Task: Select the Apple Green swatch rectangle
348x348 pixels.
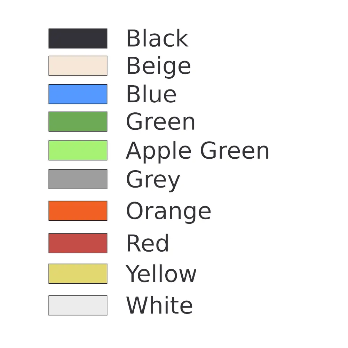Action: (78, 150)
